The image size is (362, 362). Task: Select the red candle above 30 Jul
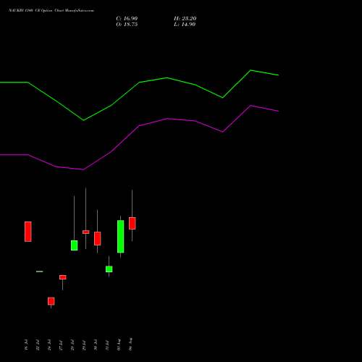pos(98,238)
